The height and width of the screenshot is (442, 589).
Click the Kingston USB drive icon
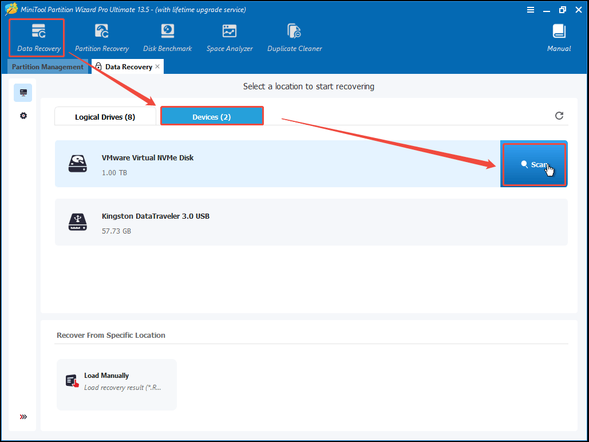point(77,222)
